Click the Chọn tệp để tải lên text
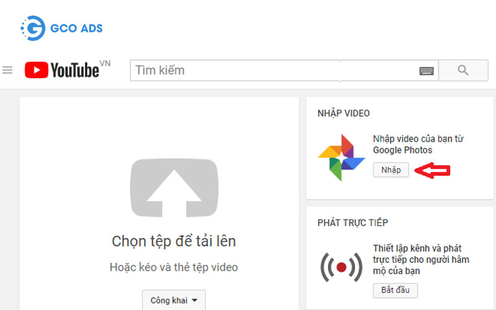The width and height of the screenshot is (496, 310). click(174, 241)
